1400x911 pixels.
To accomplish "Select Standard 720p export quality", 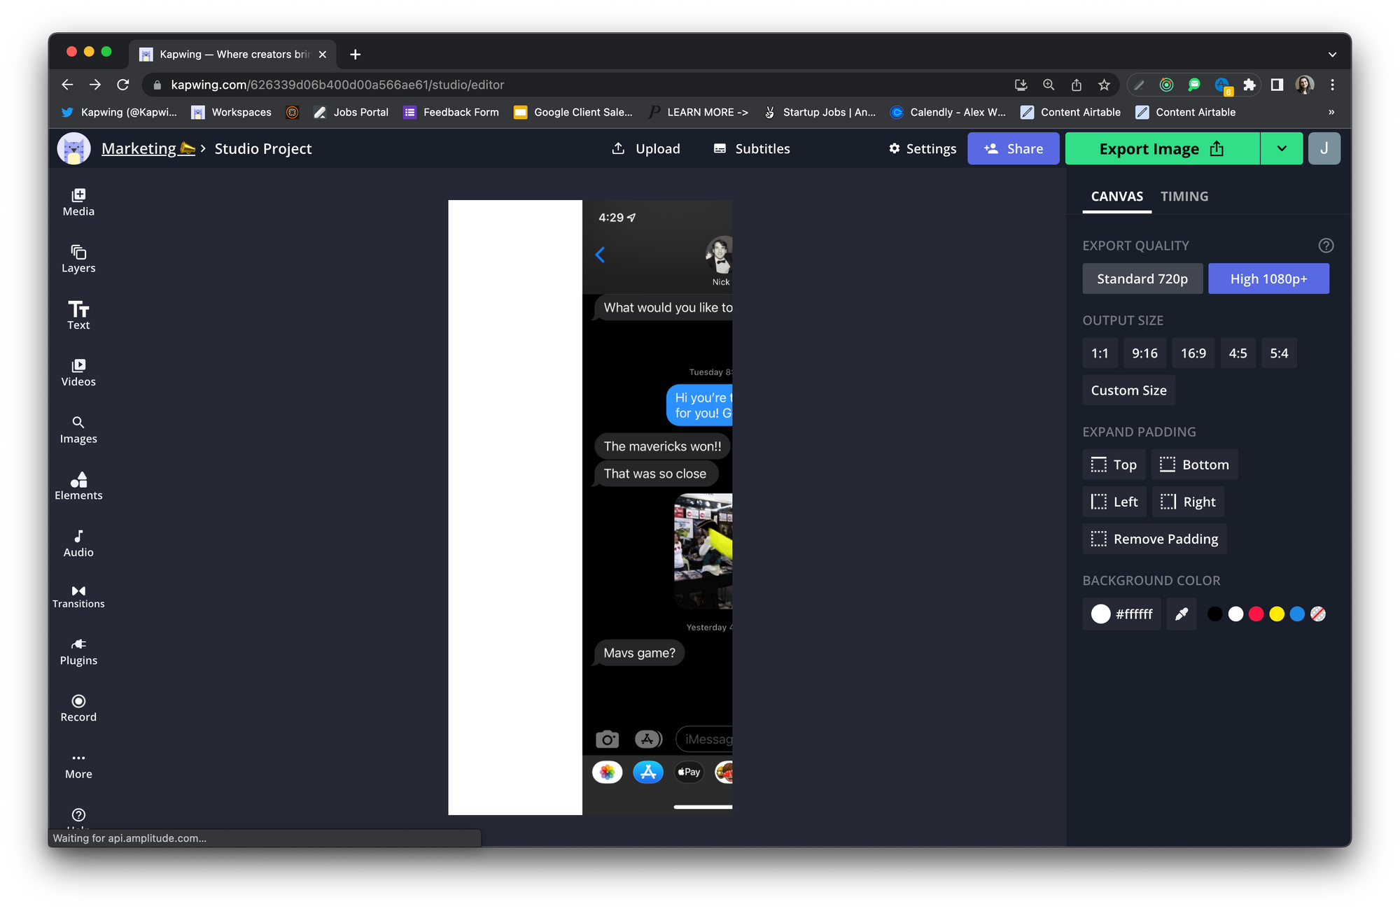I will point(1142,278).
